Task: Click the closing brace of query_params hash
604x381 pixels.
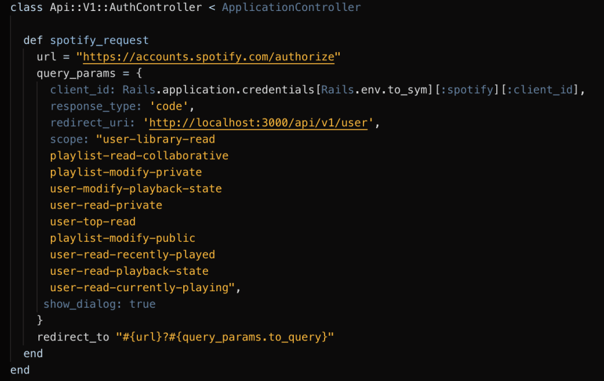Action: pos(40,321)
